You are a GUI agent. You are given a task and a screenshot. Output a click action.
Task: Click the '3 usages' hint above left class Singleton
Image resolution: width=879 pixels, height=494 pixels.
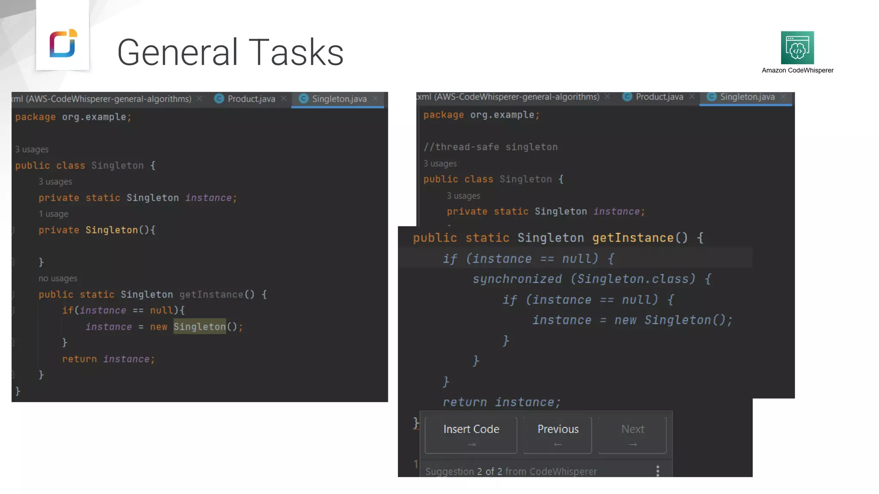point(32,149)
